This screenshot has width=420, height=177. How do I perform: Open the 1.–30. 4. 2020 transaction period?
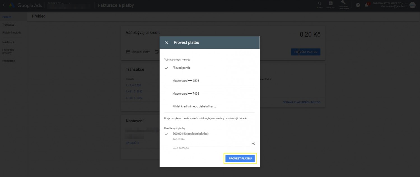(x=134, y=98)
